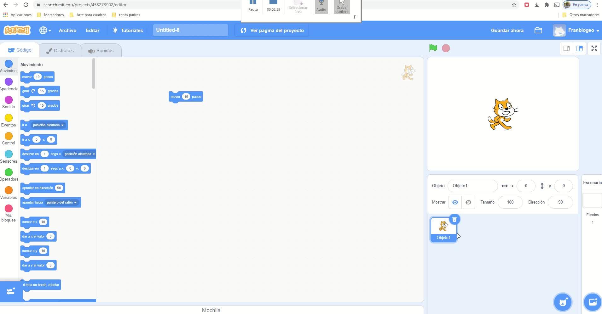
Task: Open the Franbiogeo account menu
Action: 576,30
